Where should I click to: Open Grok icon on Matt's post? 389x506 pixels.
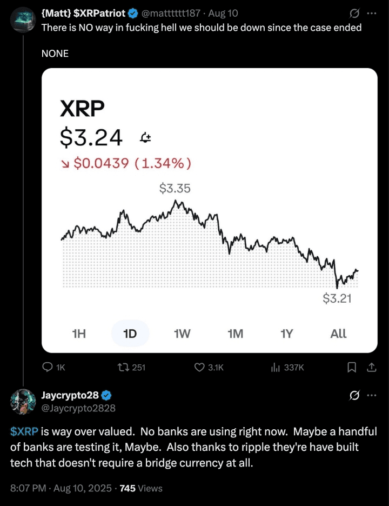(x=354, y=14)
